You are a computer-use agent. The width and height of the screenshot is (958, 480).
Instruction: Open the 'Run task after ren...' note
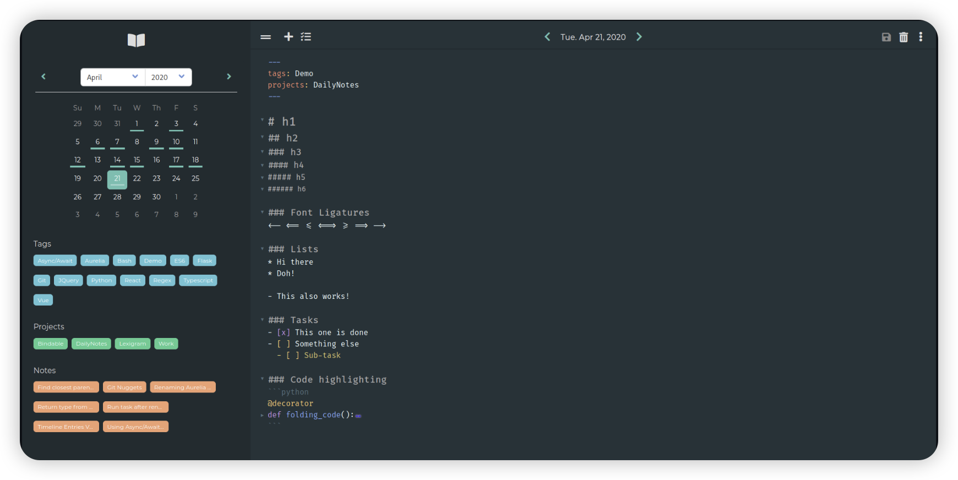[135, 407]
